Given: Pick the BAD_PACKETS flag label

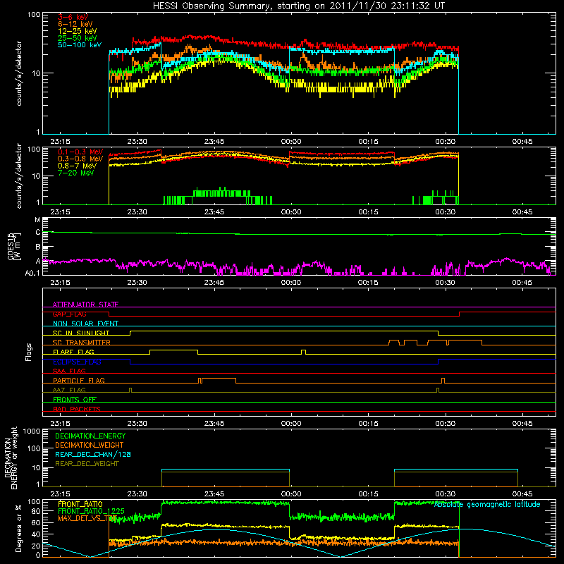Looking at the screenshot, I should [77, 410].
